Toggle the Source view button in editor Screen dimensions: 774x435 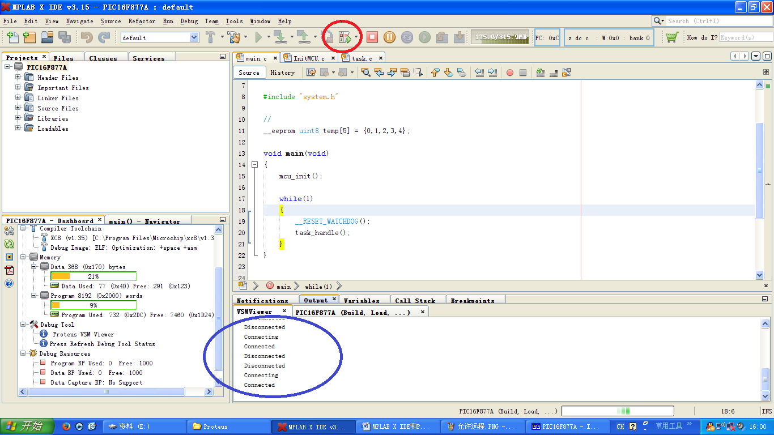tap(249, 72)
